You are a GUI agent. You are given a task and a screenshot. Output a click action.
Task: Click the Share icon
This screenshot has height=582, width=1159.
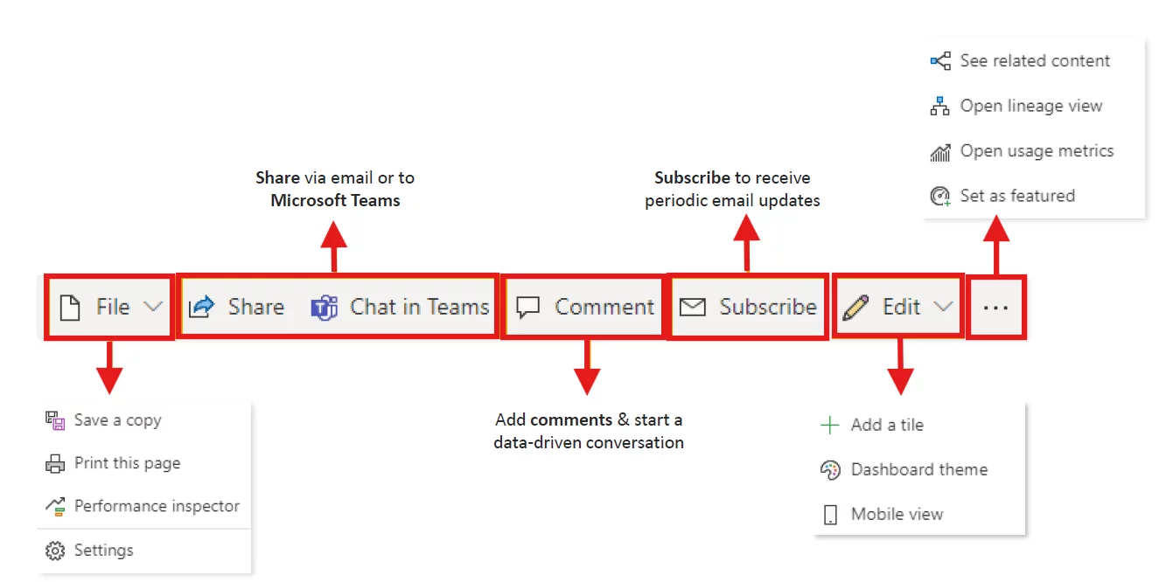pos(203,307)
